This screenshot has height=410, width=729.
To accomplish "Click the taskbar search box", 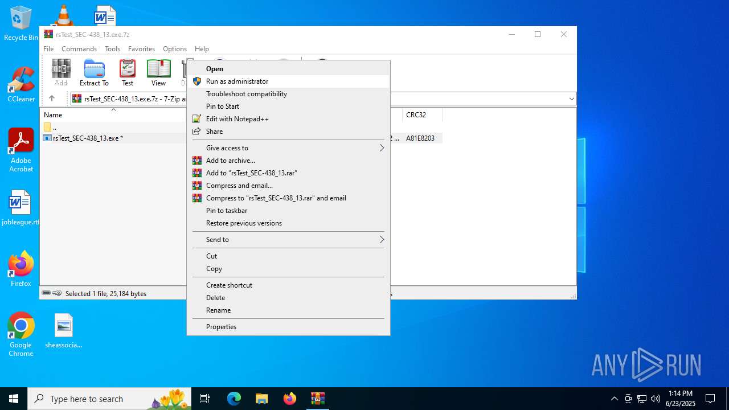I will 87,399.
